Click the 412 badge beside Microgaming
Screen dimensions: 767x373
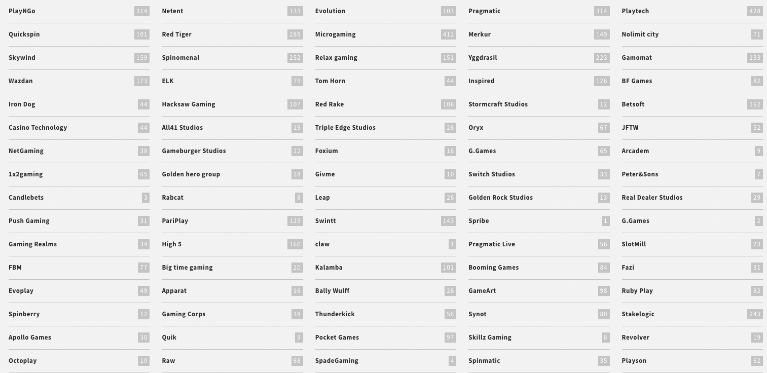pyautogui.click(x=449, y=34)
